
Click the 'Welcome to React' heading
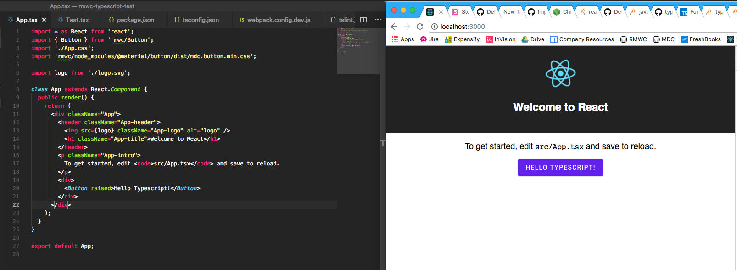[560, 107]
